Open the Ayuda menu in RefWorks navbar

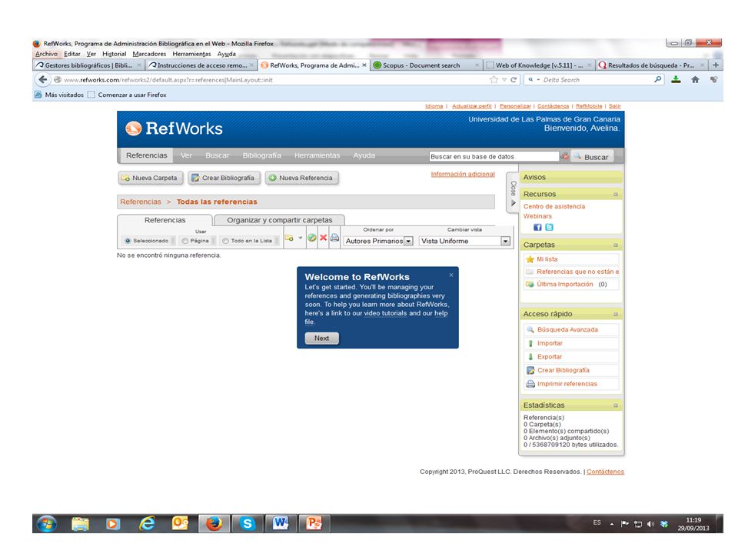click(x=364, y=155)
